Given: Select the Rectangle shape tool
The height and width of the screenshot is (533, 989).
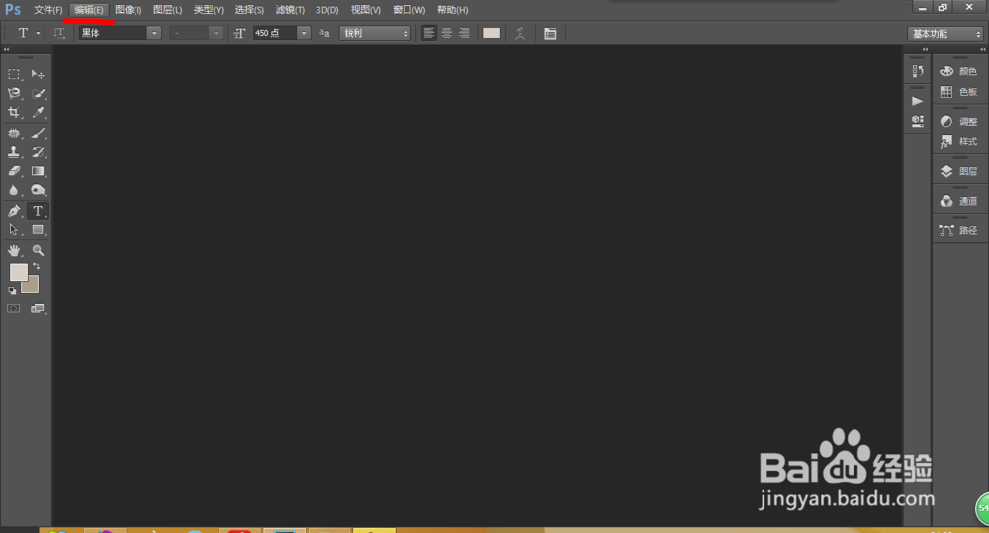Looking at the screenshot, I should tap(38, 229).
